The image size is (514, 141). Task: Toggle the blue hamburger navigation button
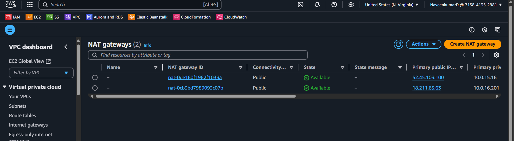click(x=10, y=30)
